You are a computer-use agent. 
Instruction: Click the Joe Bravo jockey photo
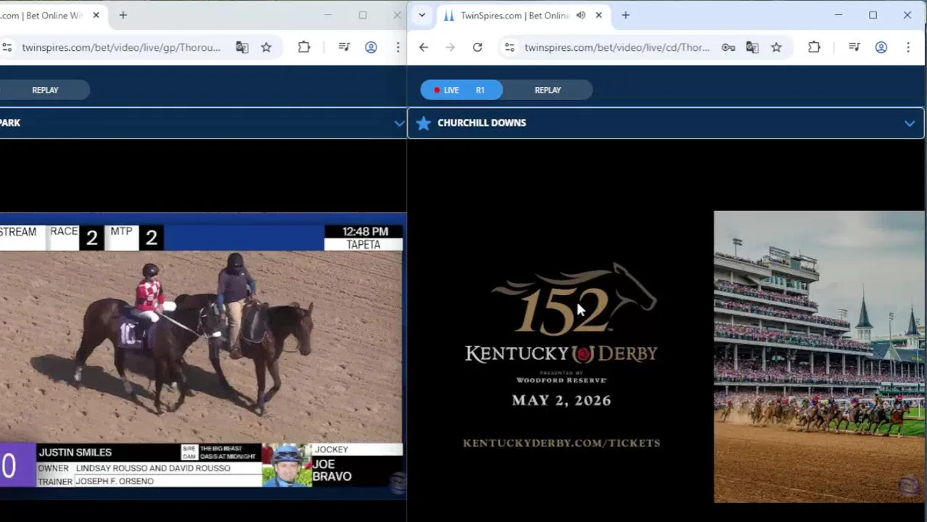pyautogui.click(x=287, y=465)
